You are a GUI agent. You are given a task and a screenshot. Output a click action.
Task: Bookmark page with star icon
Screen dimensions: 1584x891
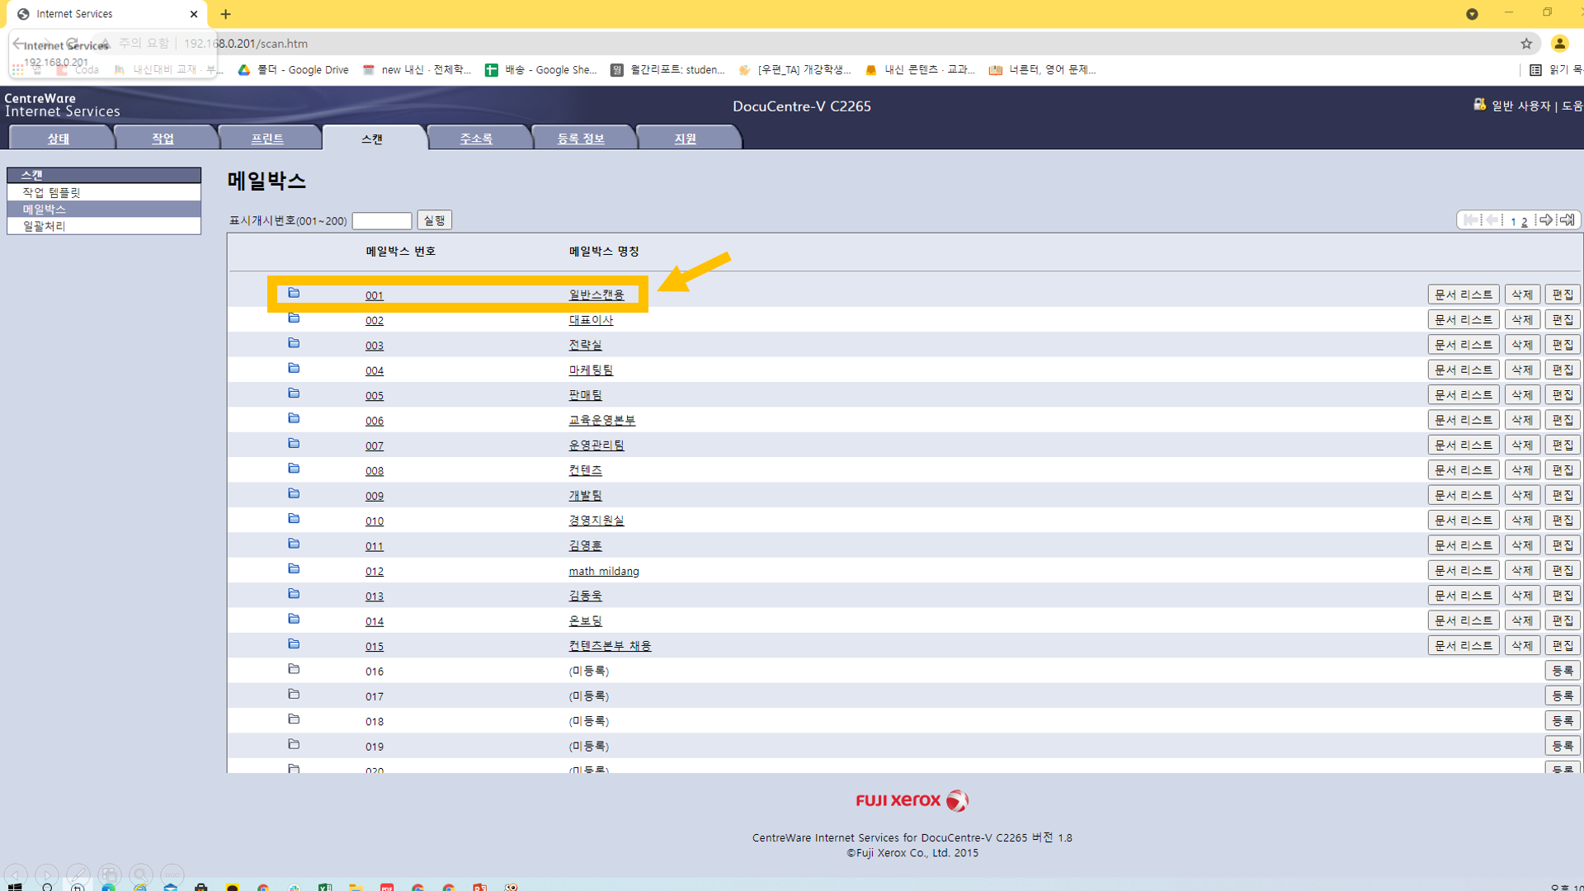pos(1526,44)
